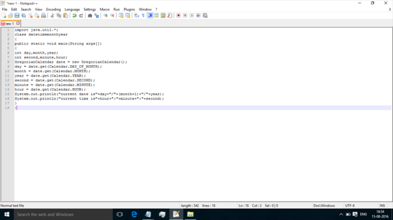
Task: Toggle the highlighted indent guide button
Action: tap(150, 16)
